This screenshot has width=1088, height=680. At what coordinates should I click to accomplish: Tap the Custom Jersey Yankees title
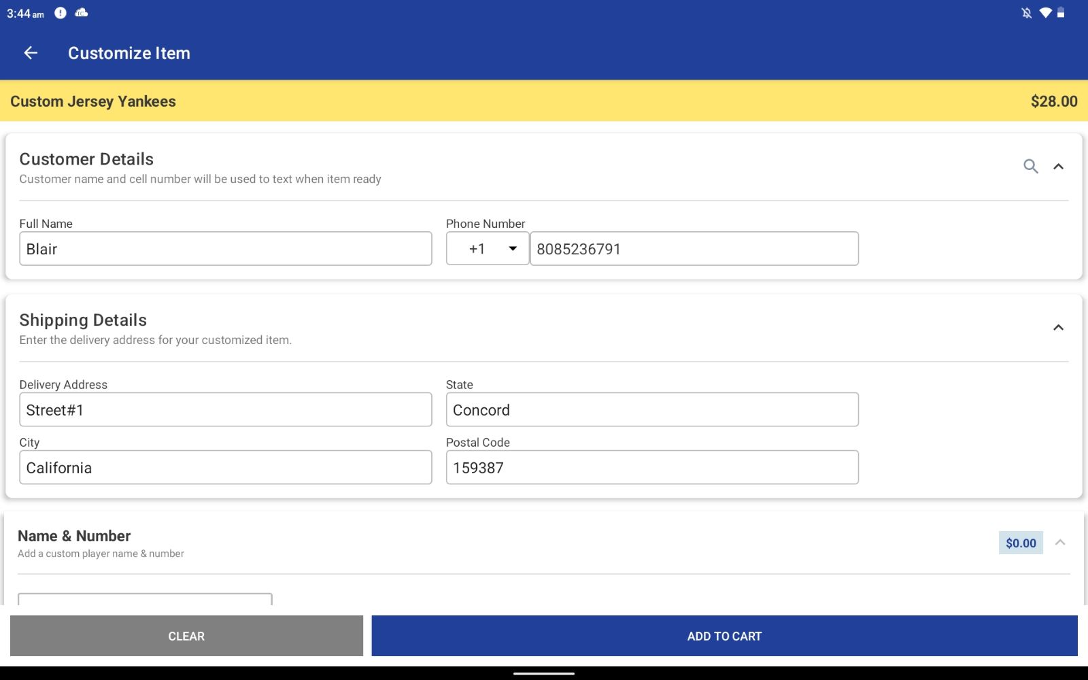click(x=93, y=101)
